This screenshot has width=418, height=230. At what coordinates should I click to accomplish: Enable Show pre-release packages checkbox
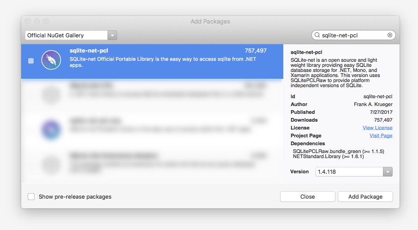pyautogui.click(x=31, y=197)
